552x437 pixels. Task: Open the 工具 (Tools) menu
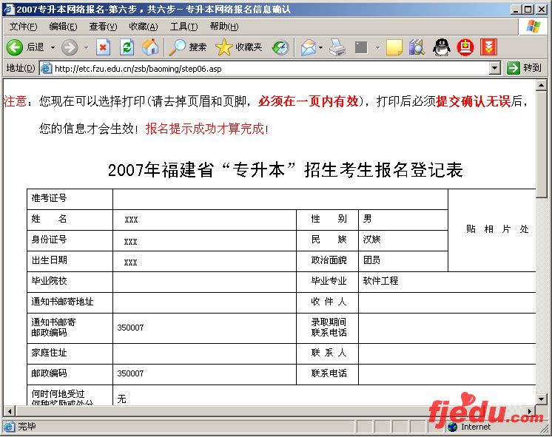point(184,27)
